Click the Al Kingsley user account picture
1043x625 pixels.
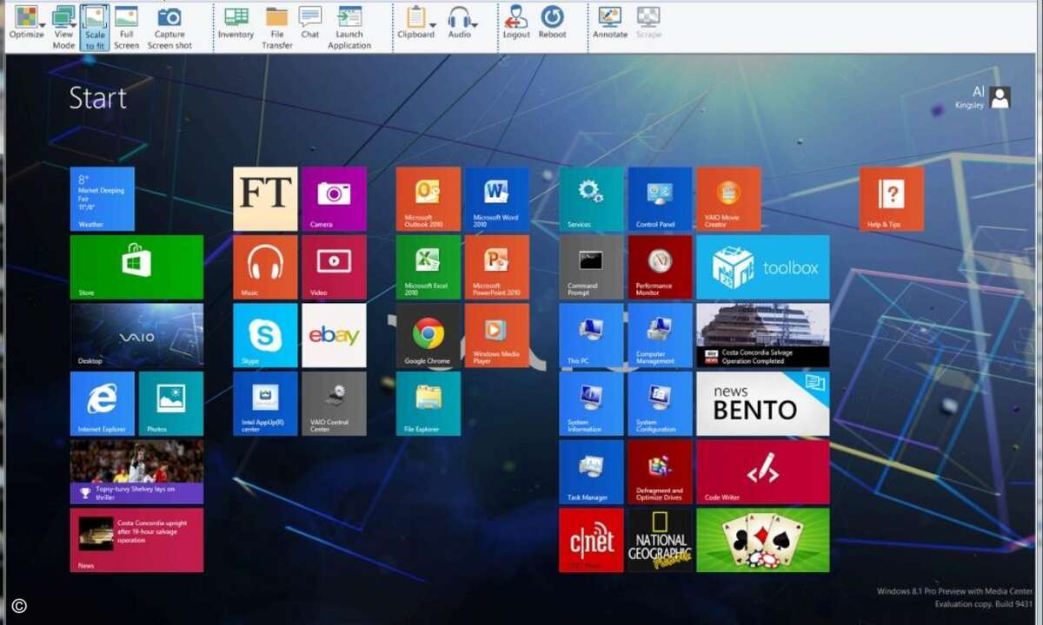(1000, 97)
